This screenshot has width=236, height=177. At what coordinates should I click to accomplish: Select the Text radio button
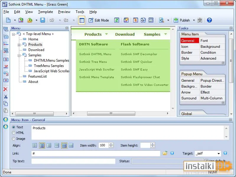(14, 127)
